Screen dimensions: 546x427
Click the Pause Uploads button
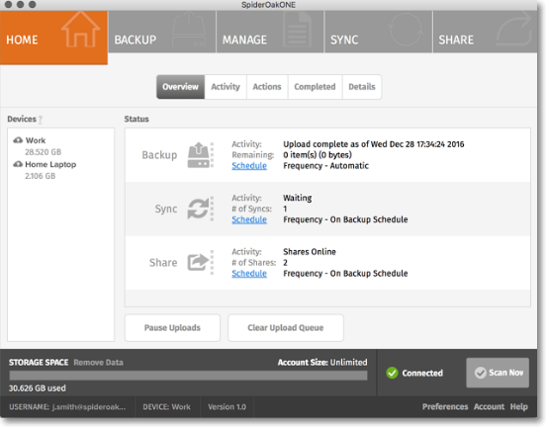pos(172,328)
